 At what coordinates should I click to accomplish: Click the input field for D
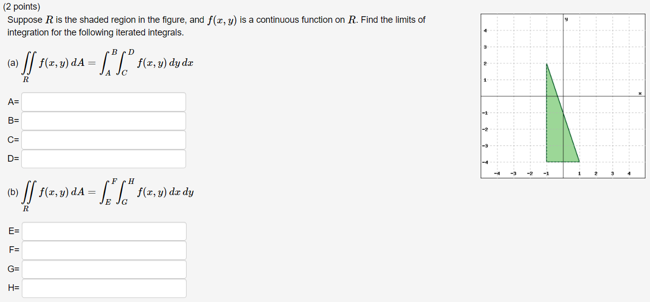tap(103, 159)
